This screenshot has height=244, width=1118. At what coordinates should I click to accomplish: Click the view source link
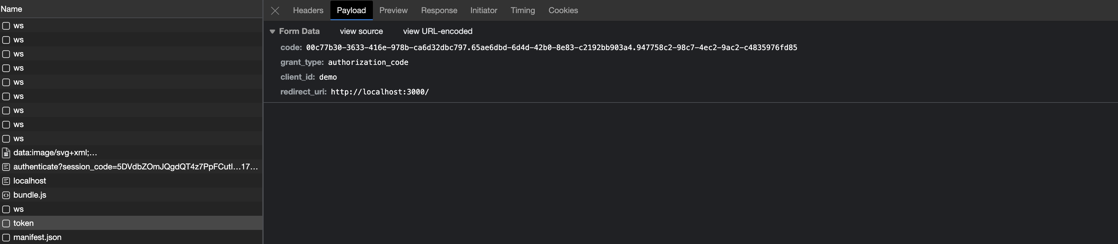coord(361,32)
